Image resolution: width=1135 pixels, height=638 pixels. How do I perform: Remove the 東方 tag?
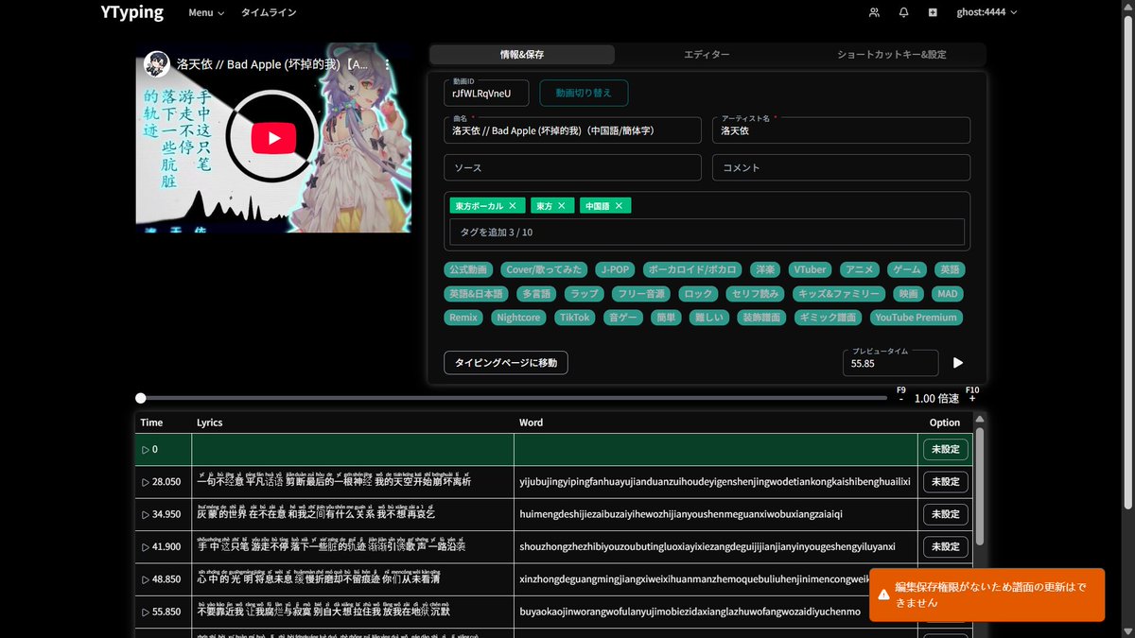pos(562,205)
